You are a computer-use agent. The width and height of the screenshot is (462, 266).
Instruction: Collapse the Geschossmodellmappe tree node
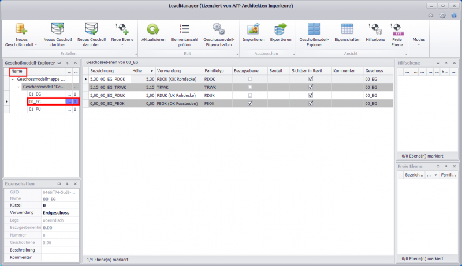12,80
